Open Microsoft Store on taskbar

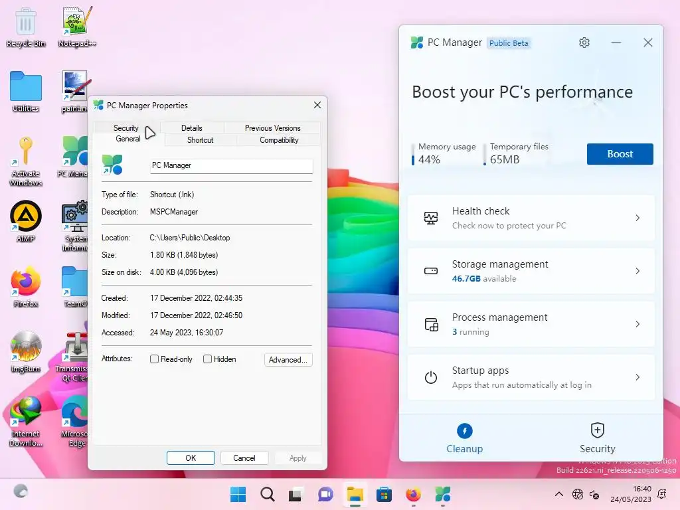tap(384, 494)
